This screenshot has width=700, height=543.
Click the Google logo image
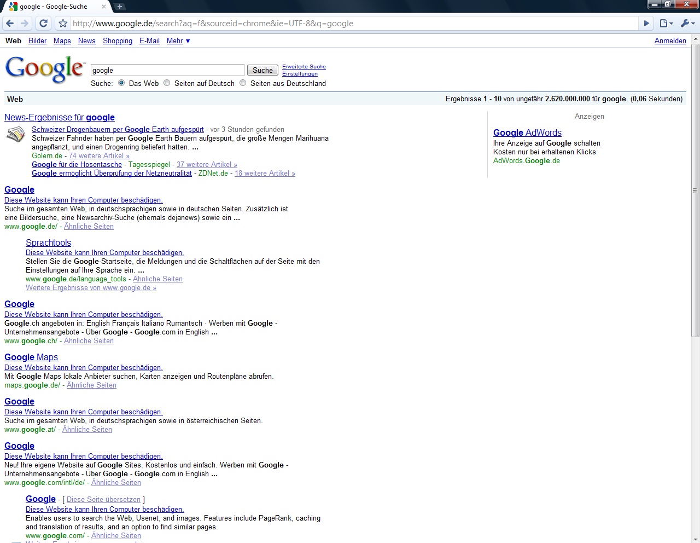(45, 70)
